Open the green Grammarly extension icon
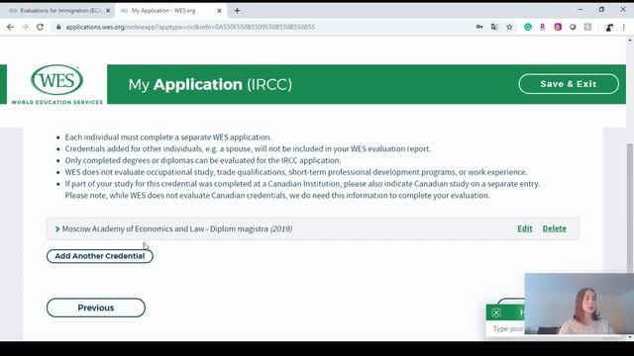 (x=528, y=27)
